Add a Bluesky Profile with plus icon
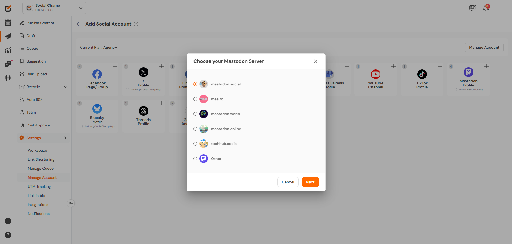This screenshot has height=244, width=512. tap(115, 103)
